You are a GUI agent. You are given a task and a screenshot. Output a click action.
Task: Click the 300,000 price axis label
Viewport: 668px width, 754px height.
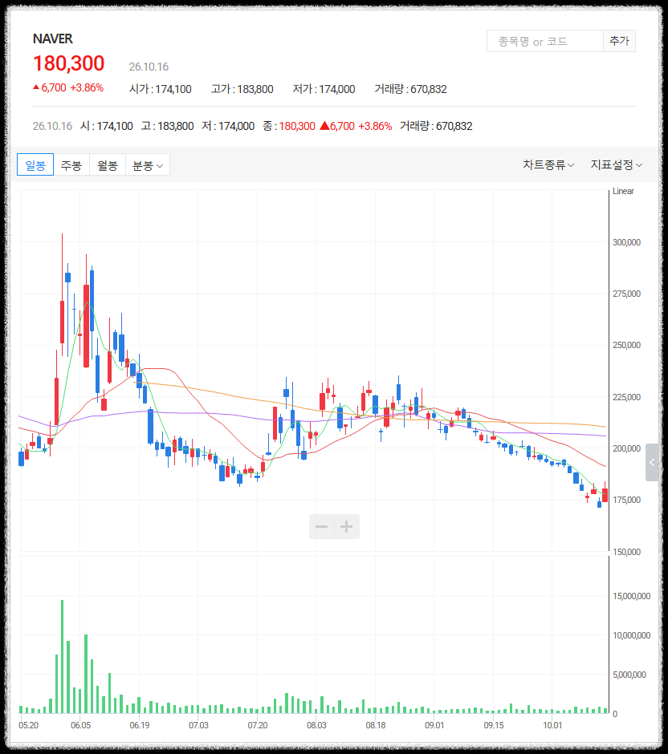pyautogui.click(x=626, y=242)
